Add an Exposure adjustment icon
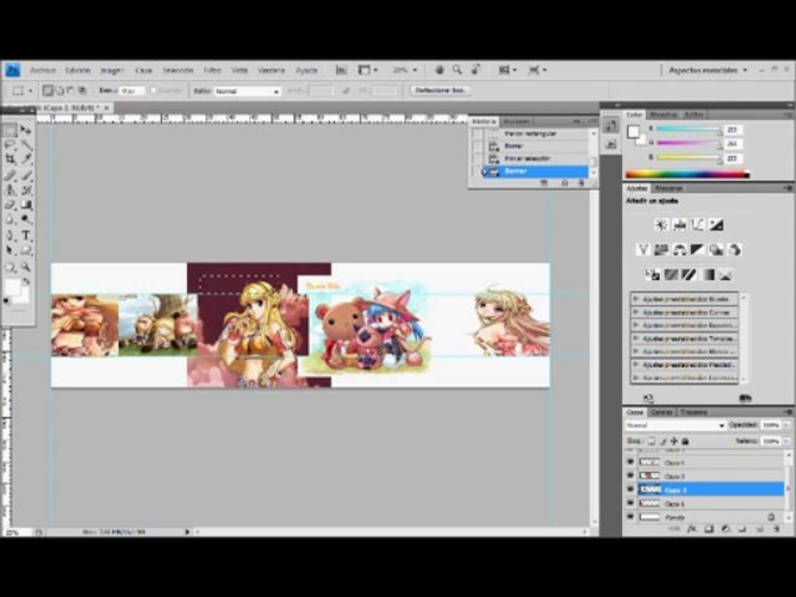796x597 pixels. (716, 225)
